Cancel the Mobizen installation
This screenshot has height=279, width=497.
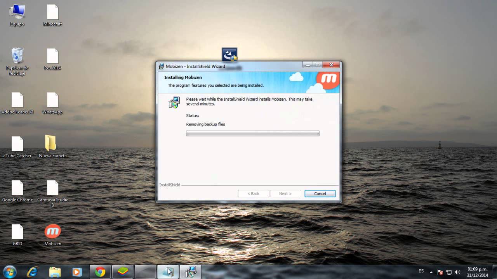pyautogui.click(x=320, y=194)
